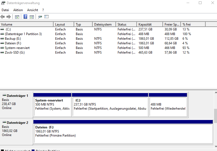The width and height of the screenshot is (217, 151).
Task: Click the vertical scrollbar thumb in disk pane
Action: [x=216, y=116]
